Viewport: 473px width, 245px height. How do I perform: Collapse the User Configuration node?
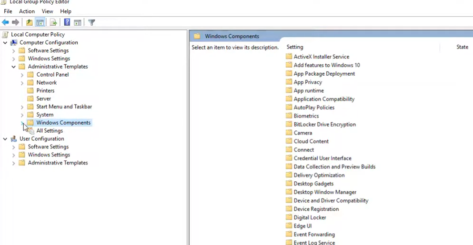click(5, 139)
